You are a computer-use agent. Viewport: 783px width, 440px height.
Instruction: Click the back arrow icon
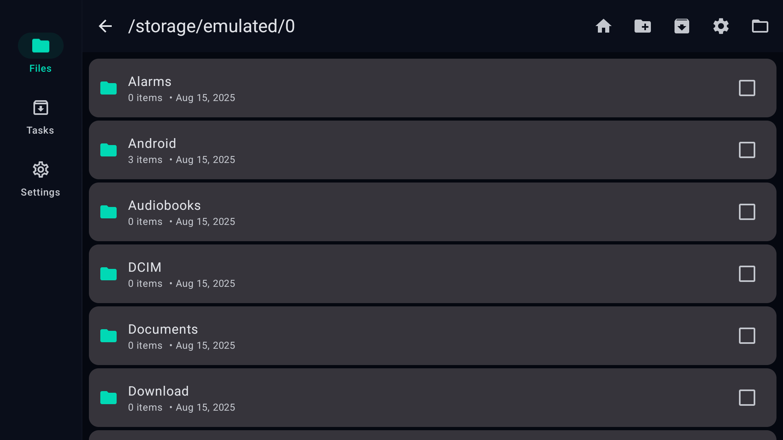coord(105,26)
